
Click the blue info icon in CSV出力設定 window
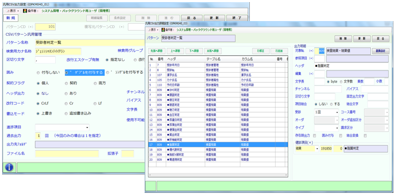point(9,167)
